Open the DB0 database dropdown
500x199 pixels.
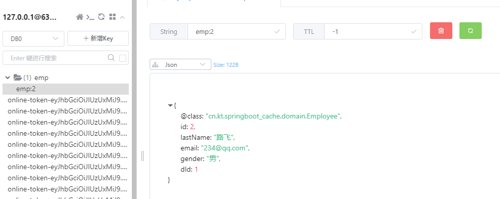(33, 38)
